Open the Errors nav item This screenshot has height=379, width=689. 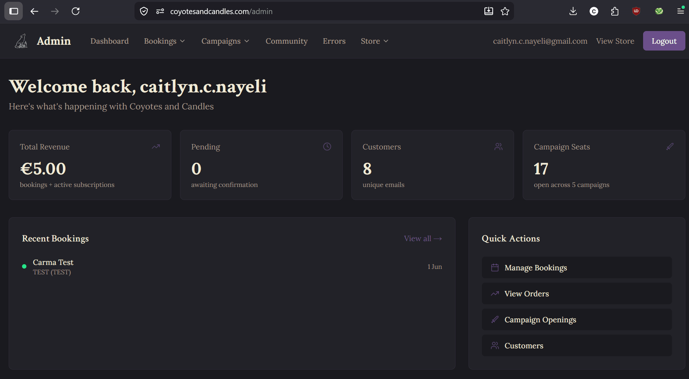(x=334, y=41)
